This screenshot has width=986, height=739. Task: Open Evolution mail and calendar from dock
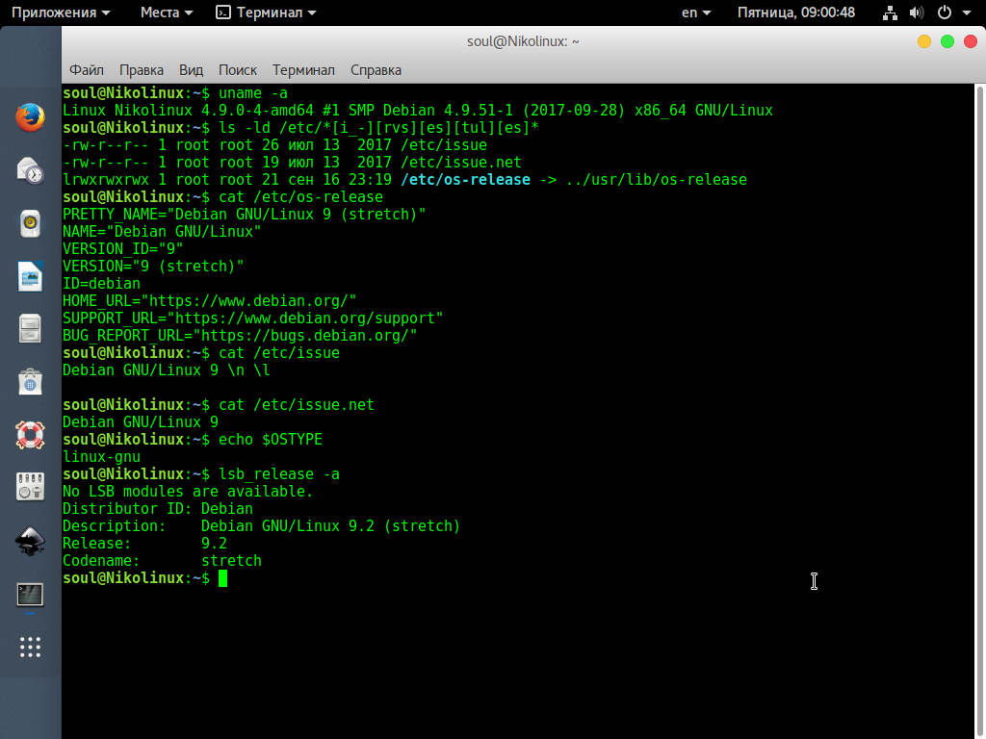click(x=30, y=170)
